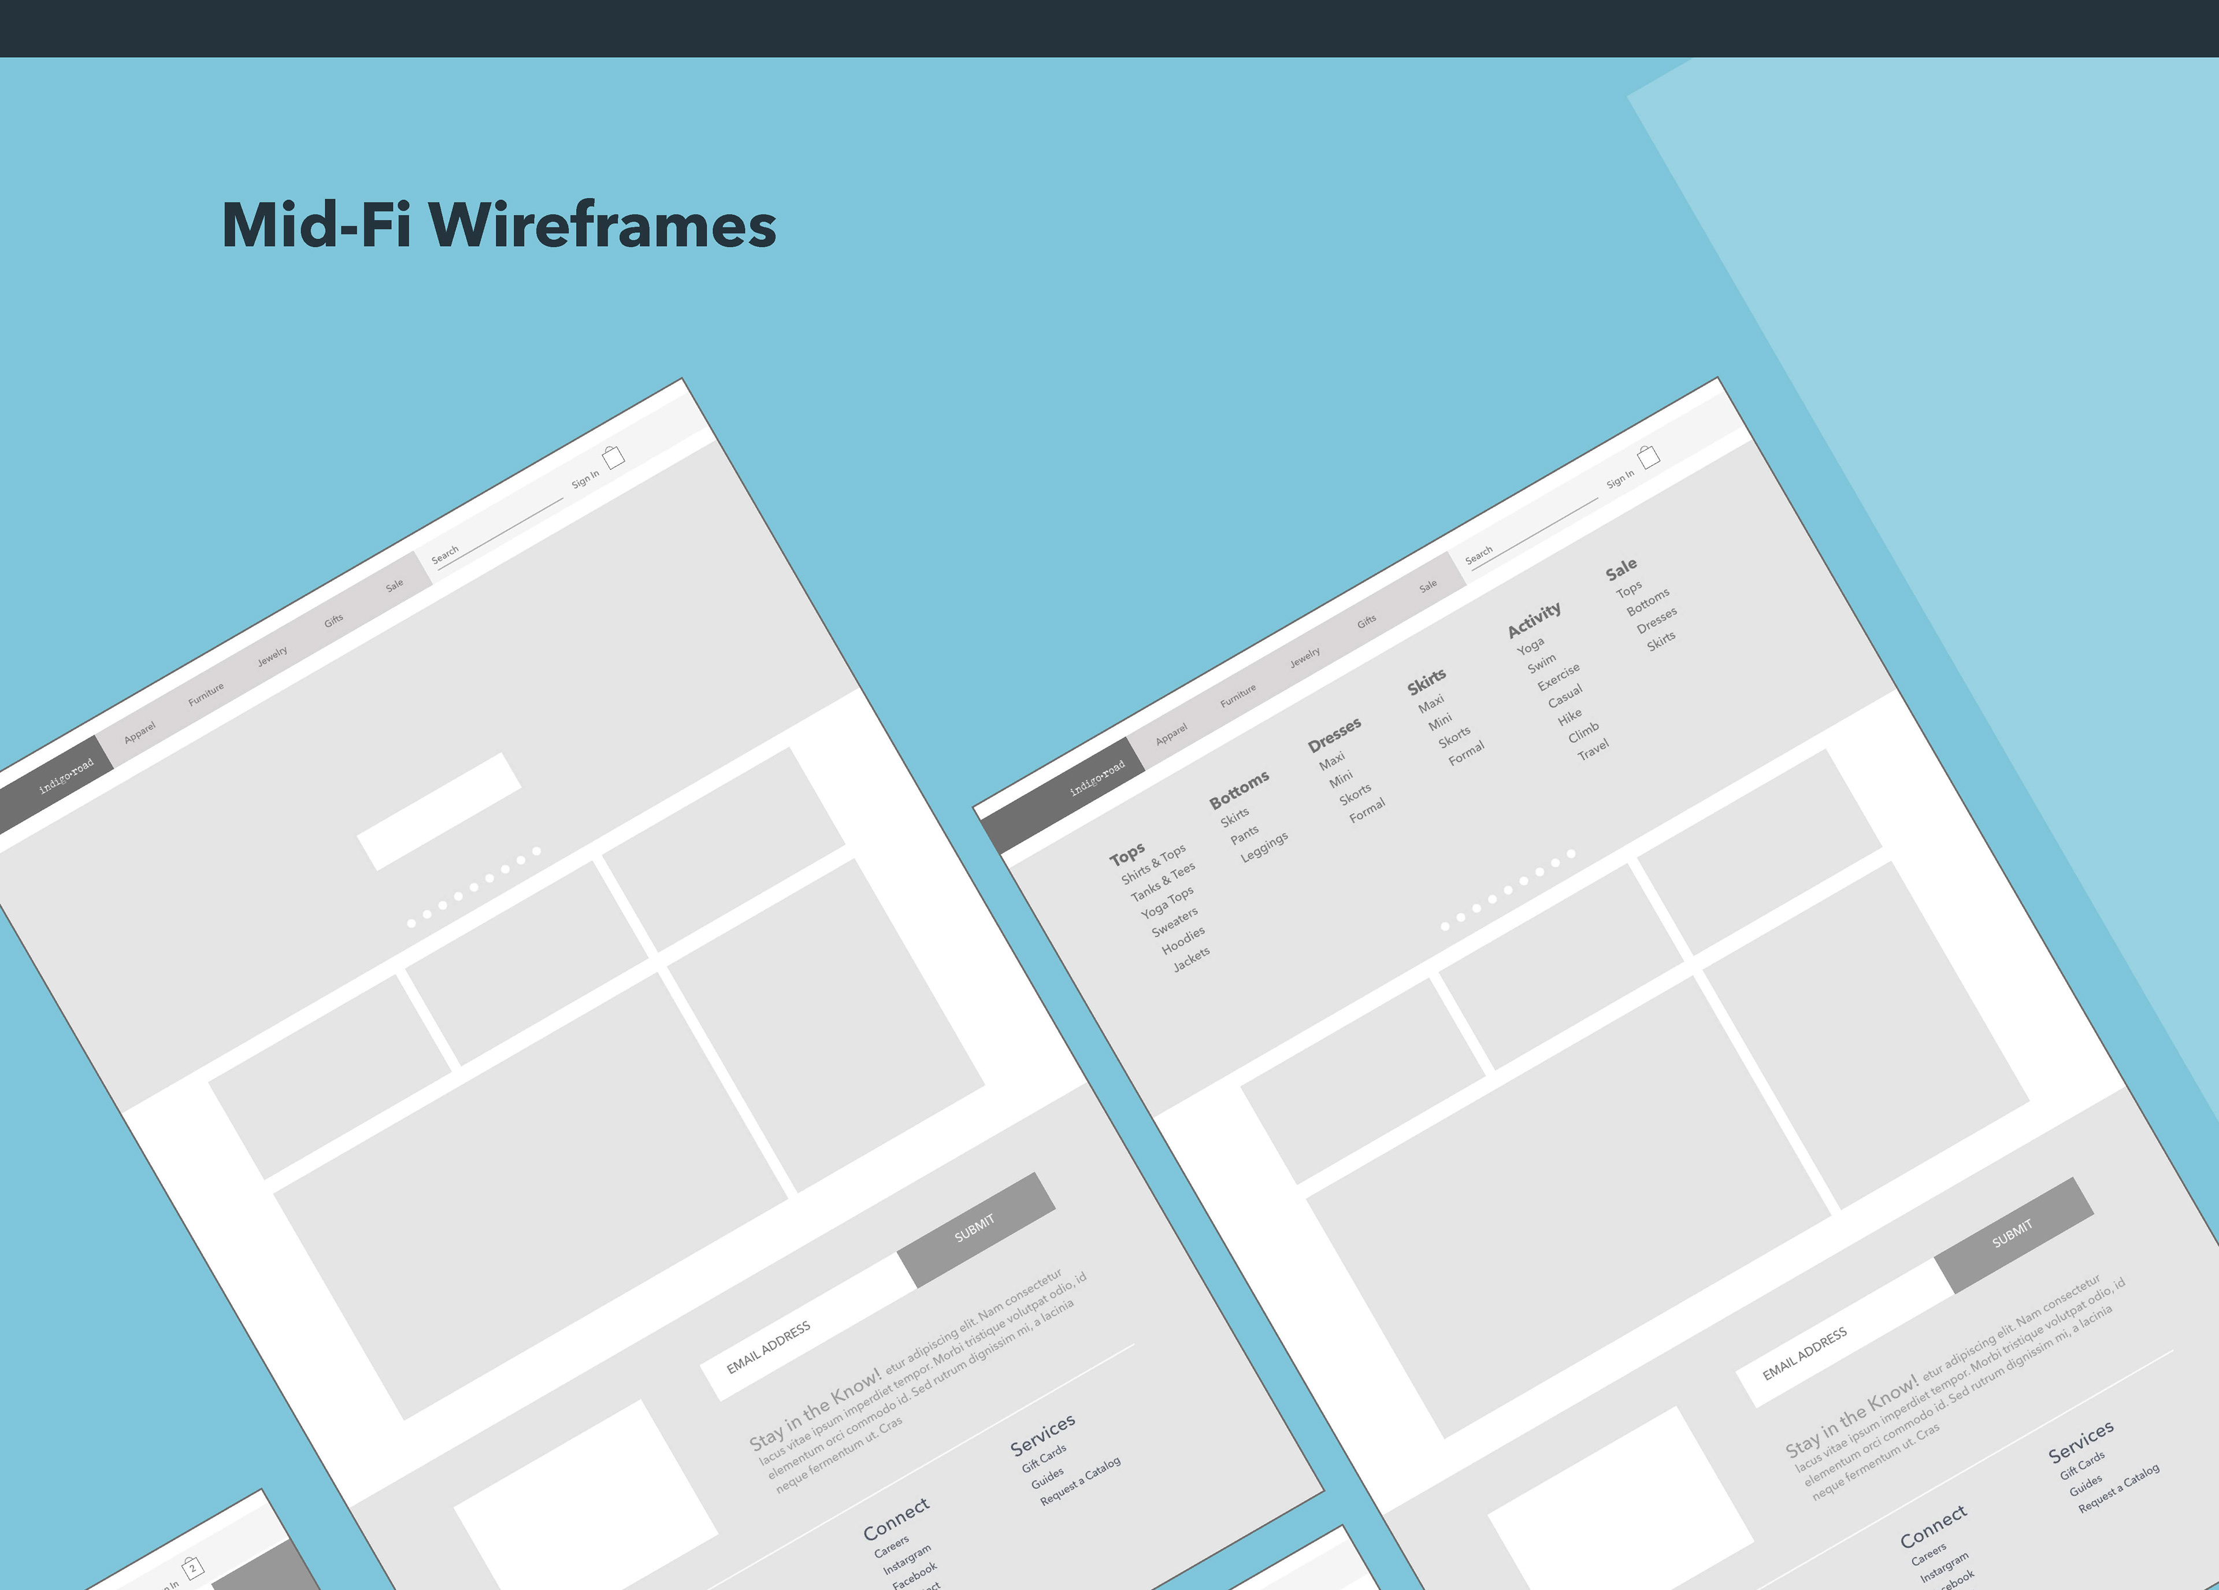The width and height of the screenshot is (2219, 1590).
Task: Click shopping bag icon in right wireframe
Action: [1649, 457]
